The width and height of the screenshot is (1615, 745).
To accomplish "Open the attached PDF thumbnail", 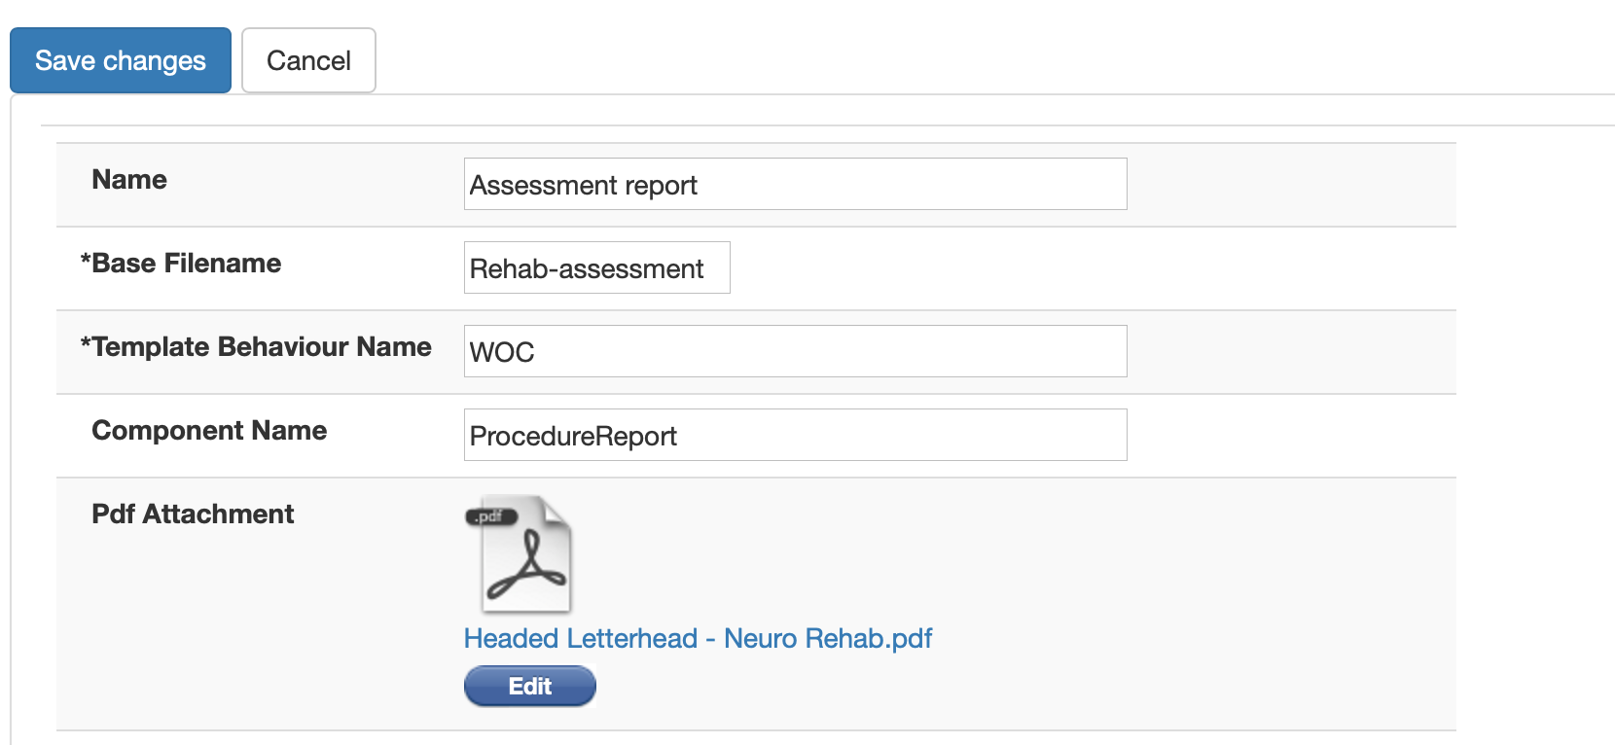I will point(522,554).
